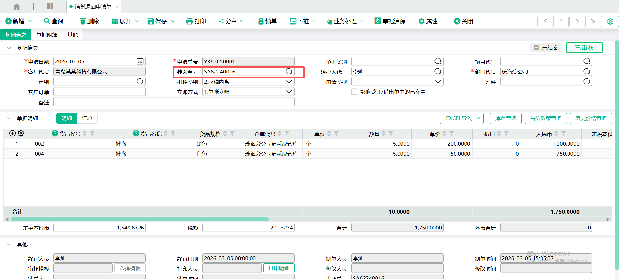This screenshot has height=279, width=619.
Task: Click the add row plus icon
Action: tap(12, 133)
